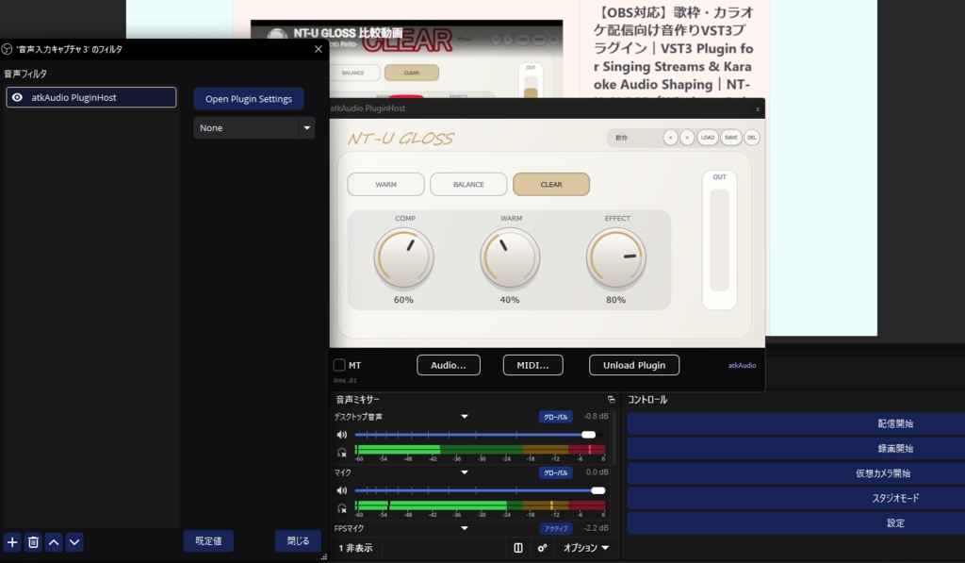Click the filter dialog resize grip

(324, 556)
